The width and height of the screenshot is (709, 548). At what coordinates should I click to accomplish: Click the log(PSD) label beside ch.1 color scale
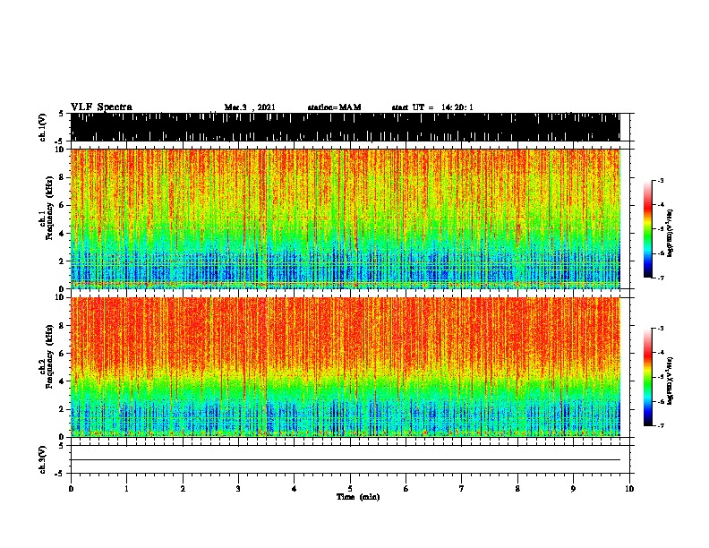[x=671, y=233]
